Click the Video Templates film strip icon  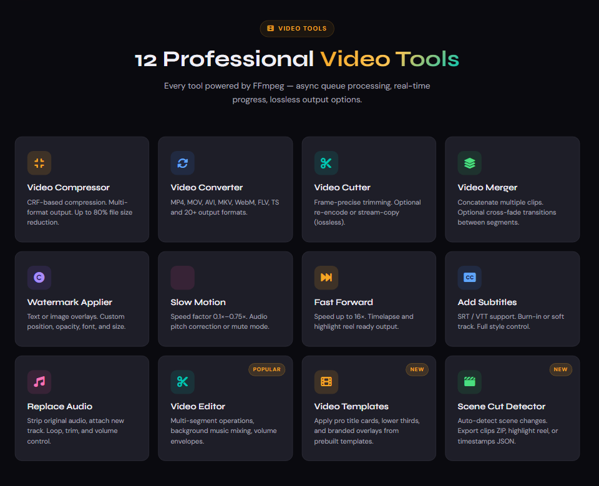[x=326, y=382]
